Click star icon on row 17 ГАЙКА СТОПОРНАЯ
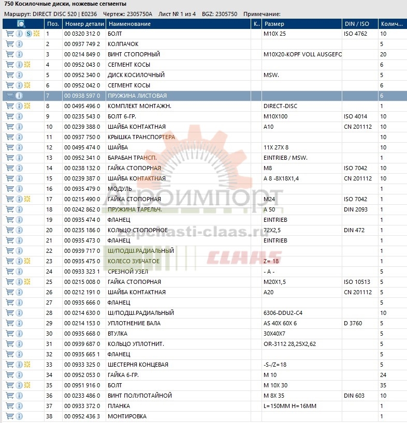The height and width of the screenshot is (423, 407). pos(27,199)
